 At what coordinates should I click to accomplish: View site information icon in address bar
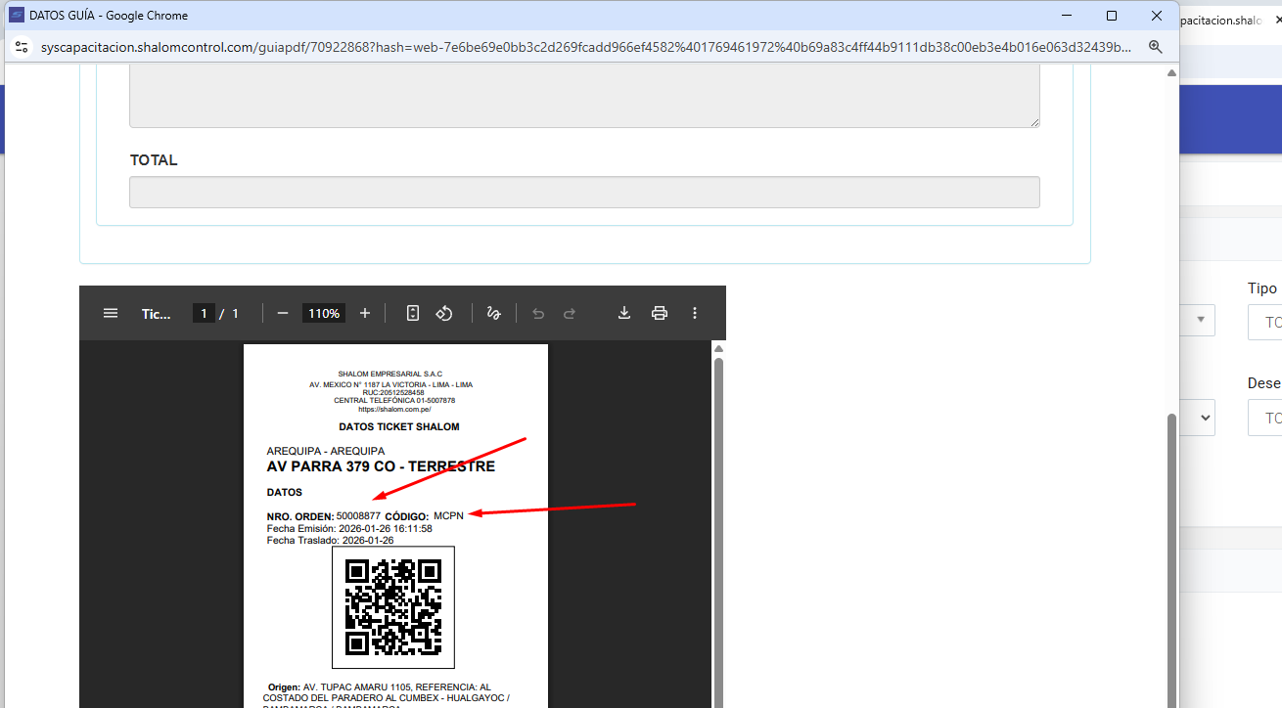click(x=22, y=47)
